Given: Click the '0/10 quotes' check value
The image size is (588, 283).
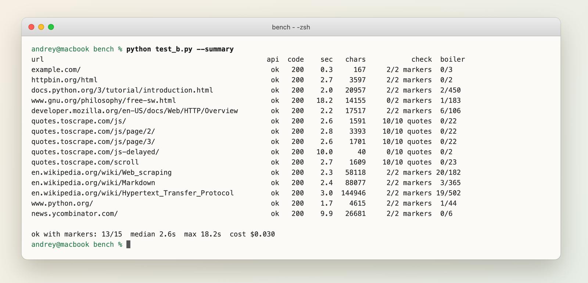Looking at the screenshot, I should coord(409,152).
